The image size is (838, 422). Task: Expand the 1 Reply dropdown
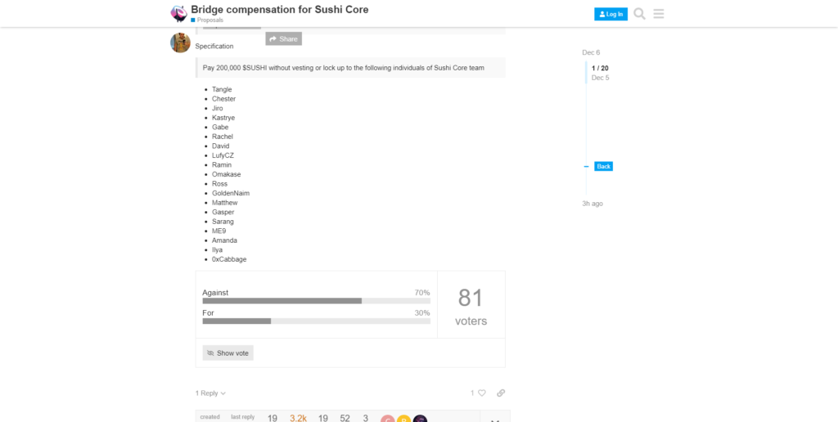210,393
